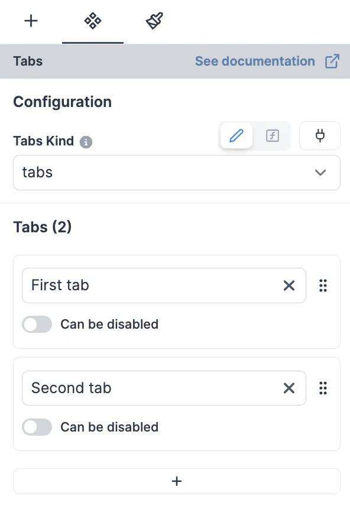Enable Can be disabled for Second tab

(x=37, y=427)
